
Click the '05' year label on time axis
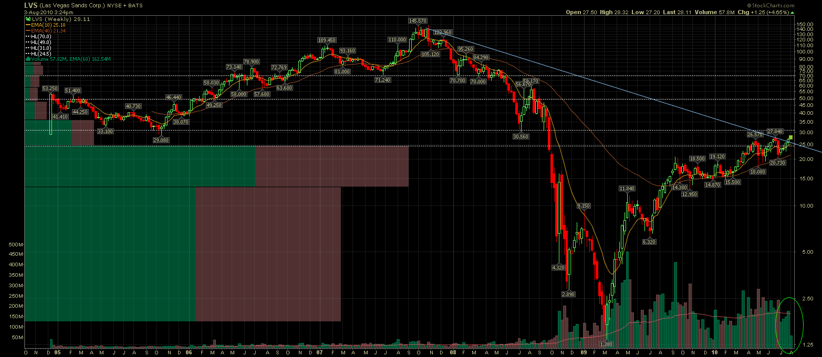[x=57, y=353]
